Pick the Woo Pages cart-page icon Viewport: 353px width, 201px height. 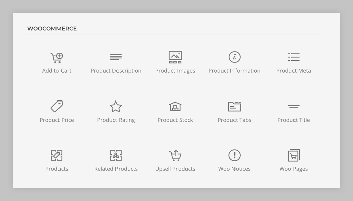294,155
